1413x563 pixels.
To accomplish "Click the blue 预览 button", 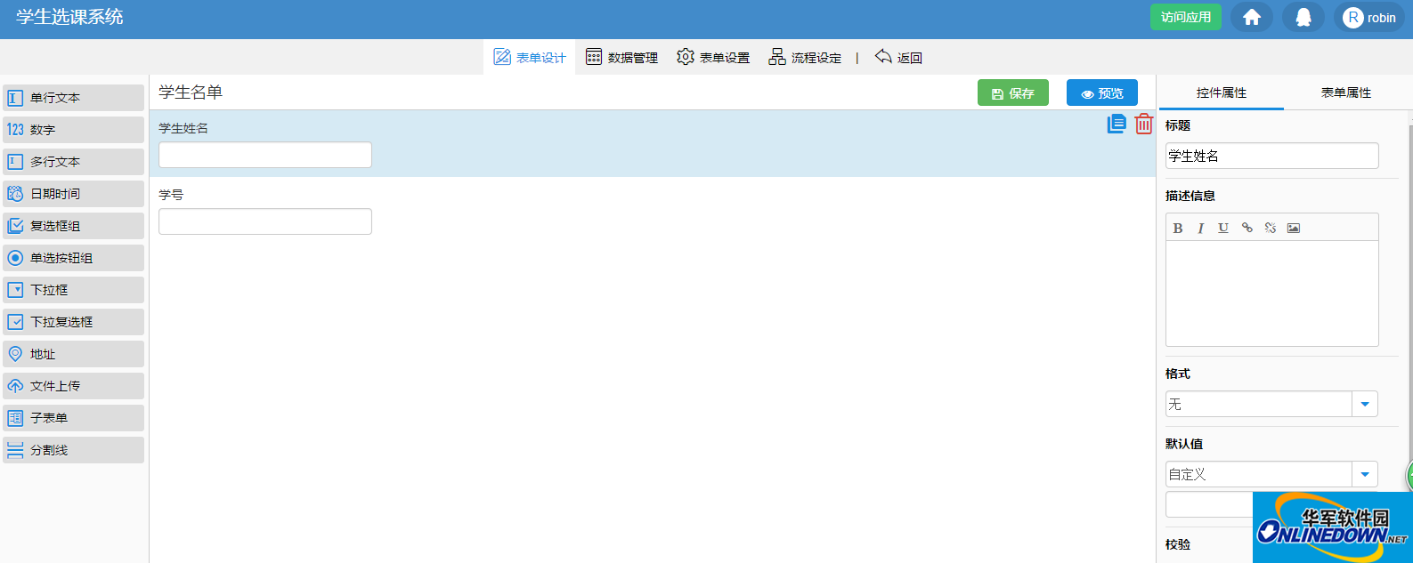I will click(x=1101, y=93).
